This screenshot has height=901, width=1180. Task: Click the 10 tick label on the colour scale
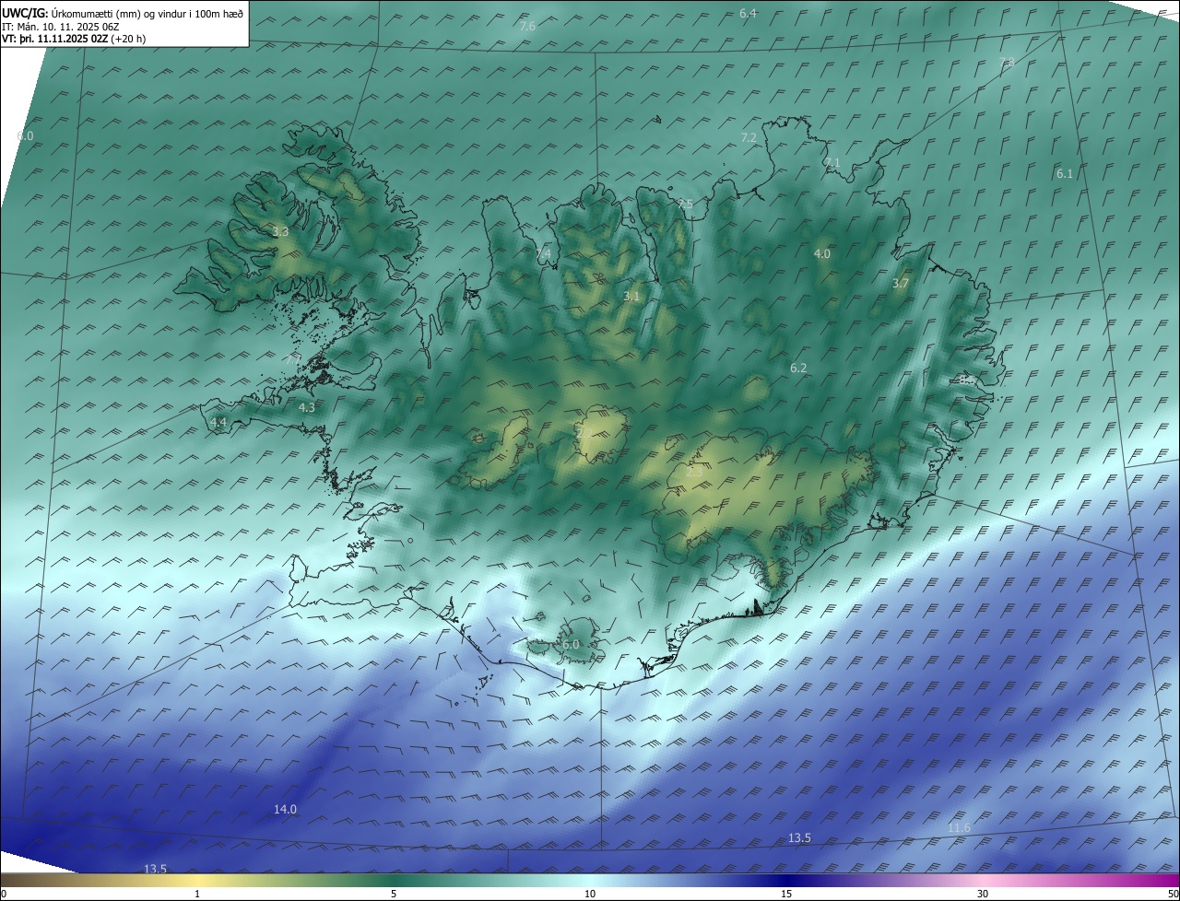pyautogui.click(x=590, y=894)
